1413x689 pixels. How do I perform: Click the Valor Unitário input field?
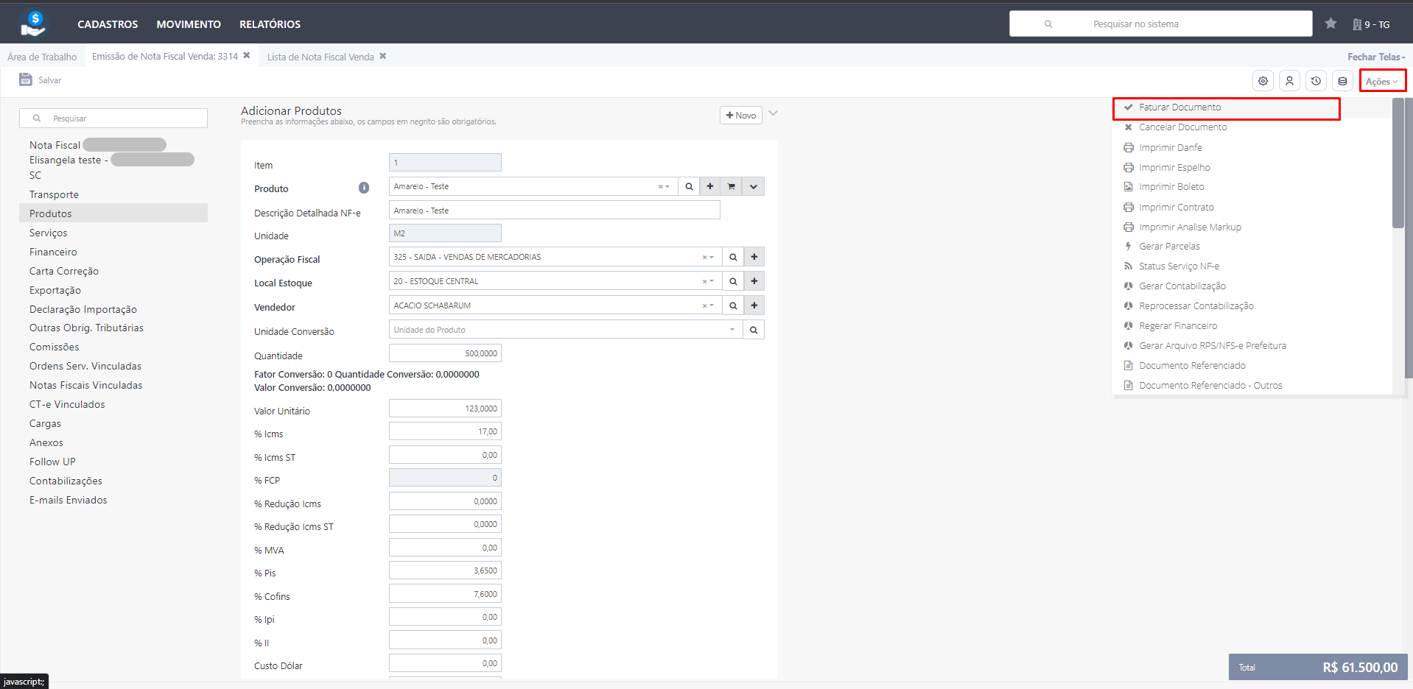pos(445,409)
